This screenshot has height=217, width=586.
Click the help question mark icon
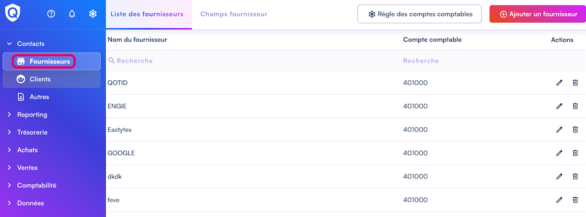[x=51, y=14]
